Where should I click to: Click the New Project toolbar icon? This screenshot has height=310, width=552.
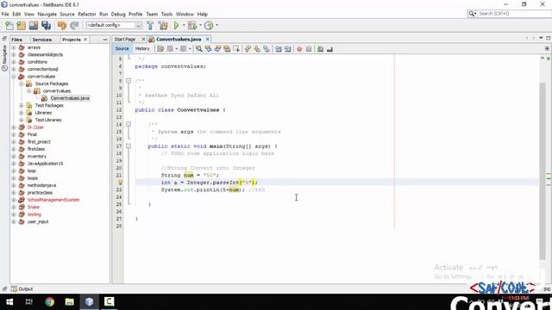(21, 25)
